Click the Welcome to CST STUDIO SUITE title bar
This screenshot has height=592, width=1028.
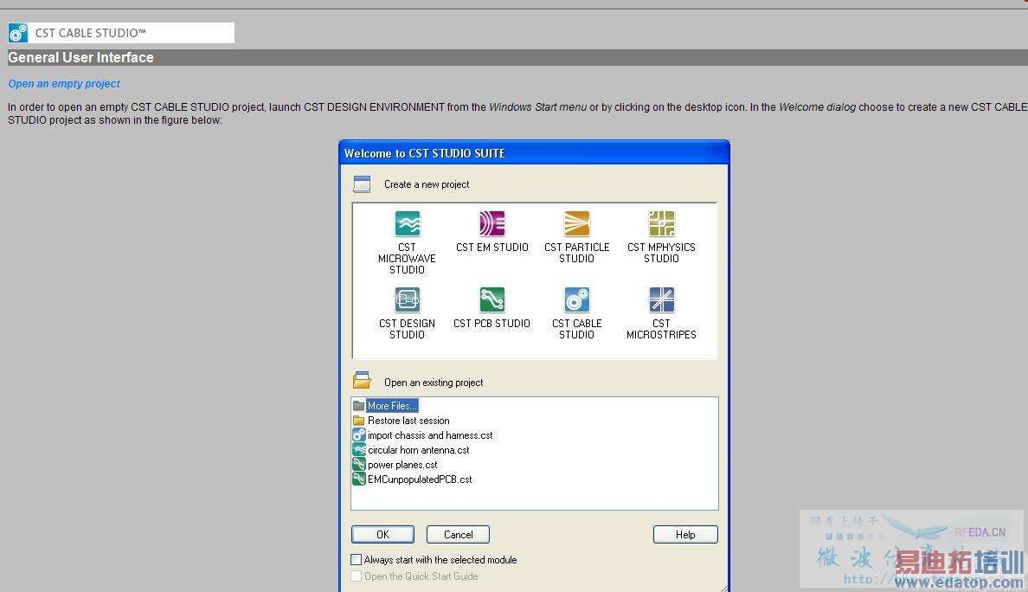534,153
